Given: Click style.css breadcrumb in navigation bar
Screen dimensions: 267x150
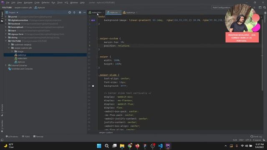Looking at the screenshot, I should (40, 7).
